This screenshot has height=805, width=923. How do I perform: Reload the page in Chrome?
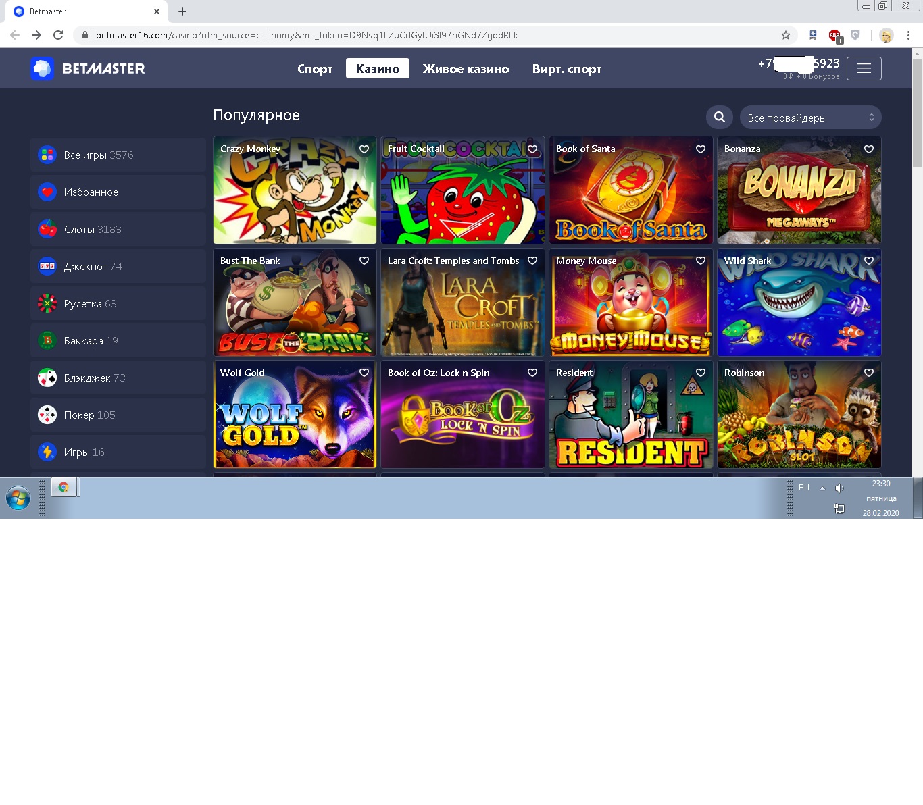pyautogui.click(x=58, y=35)
